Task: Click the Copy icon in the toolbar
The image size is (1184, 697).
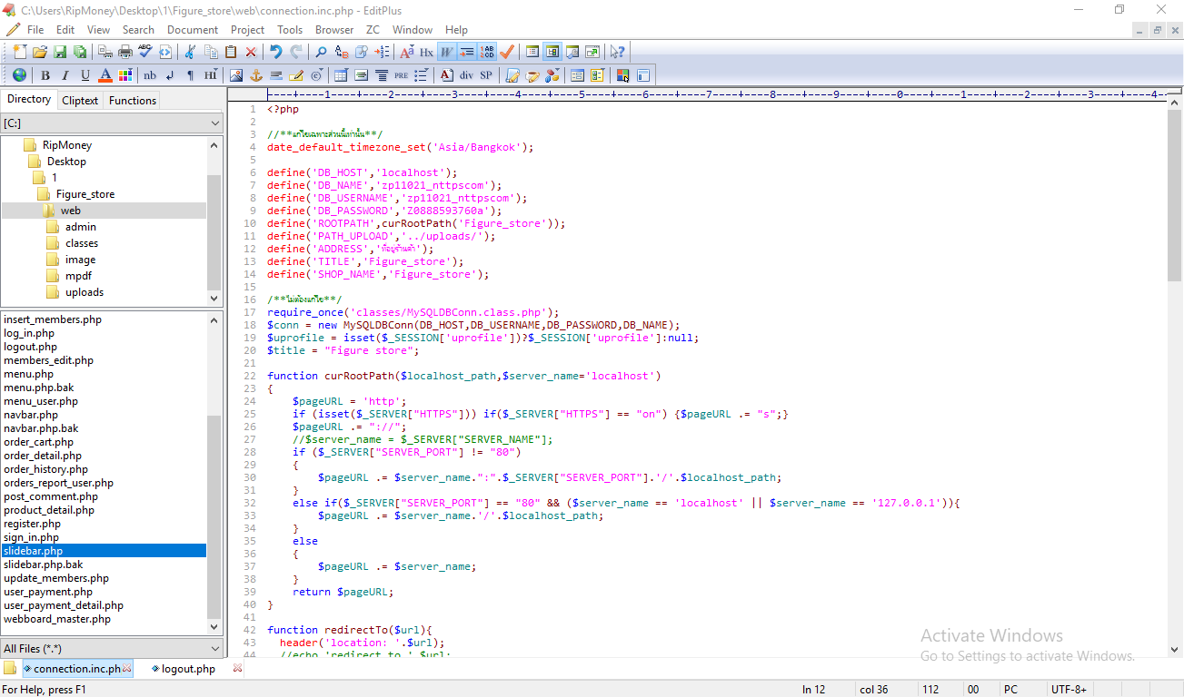Action: tap(211, 52)
